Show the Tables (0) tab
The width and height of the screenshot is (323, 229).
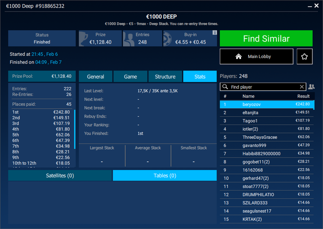(x=165, y=176)
